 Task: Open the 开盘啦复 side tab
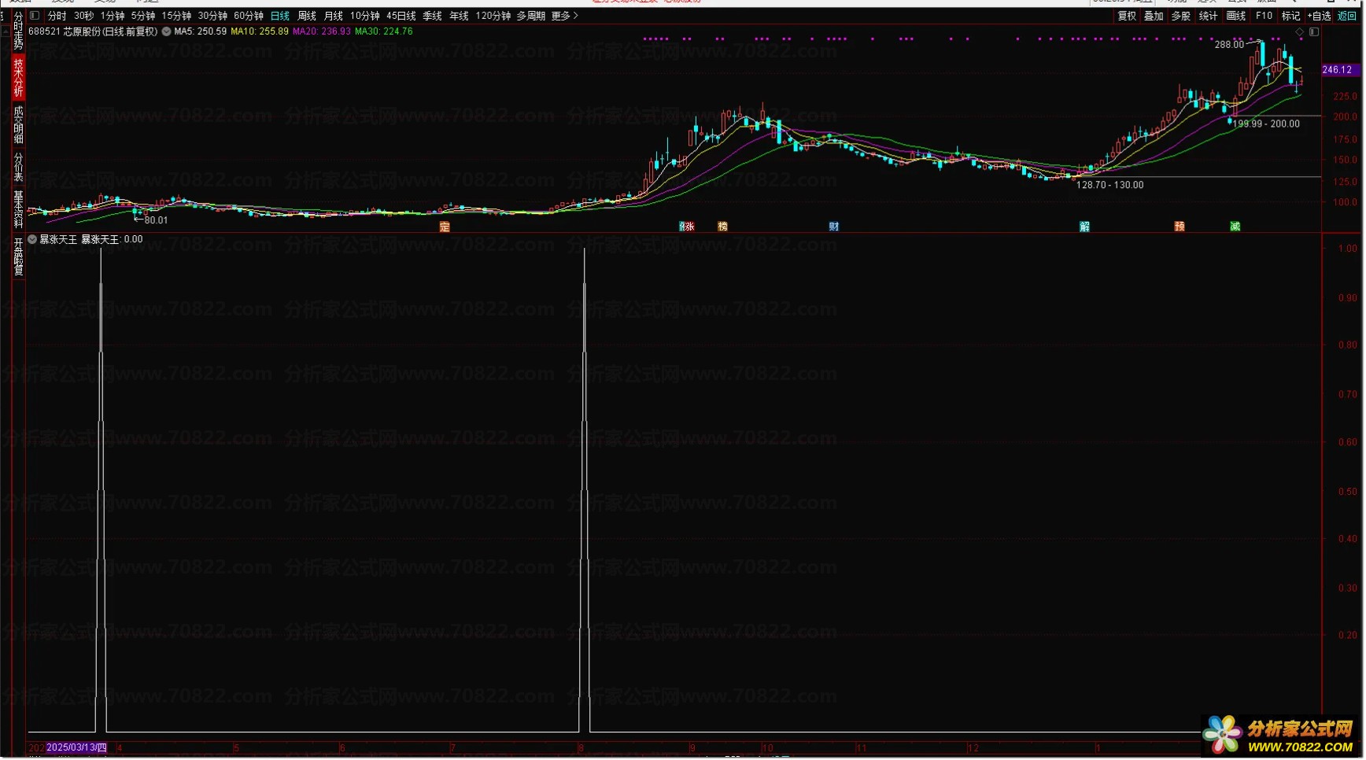(x=18, y=256)
